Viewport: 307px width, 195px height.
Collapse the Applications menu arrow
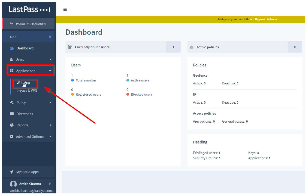50,71
